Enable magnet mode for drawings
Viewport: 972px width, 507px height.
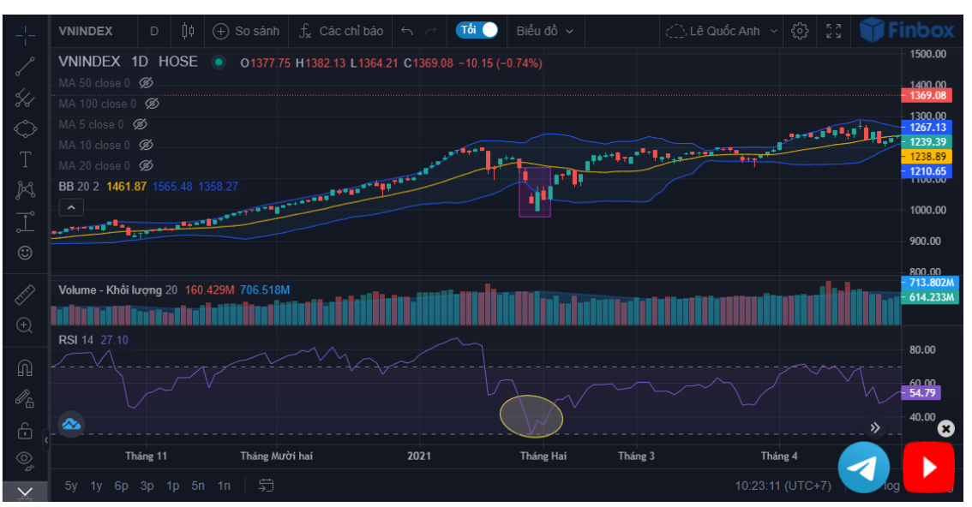pyautogui.click(x=25, y=368)
